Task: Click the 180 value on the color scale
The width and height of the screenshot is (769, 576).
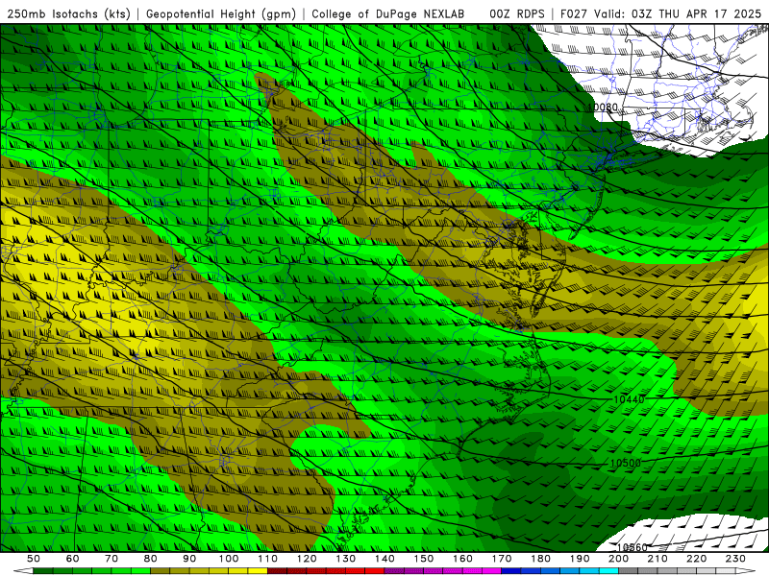Action: 540,559
